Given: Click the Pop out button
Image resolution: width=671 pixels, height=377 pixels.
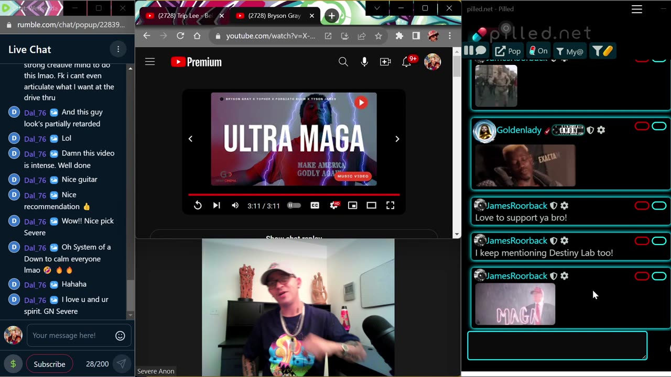Looking at the screenshot, I should (x=508, y=51).
